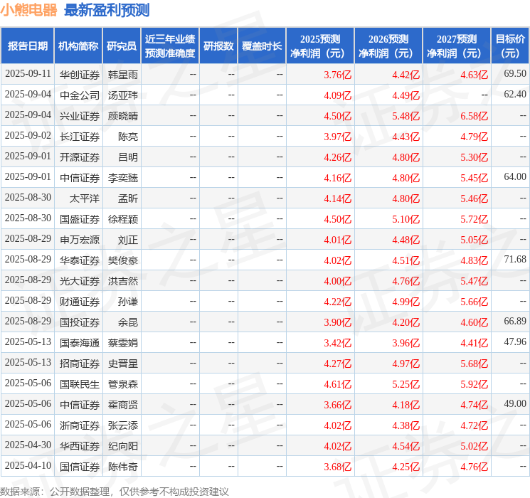530x498 pixels.
Task: Select 光大证券 institution cell
Action: tap(80, 281)
